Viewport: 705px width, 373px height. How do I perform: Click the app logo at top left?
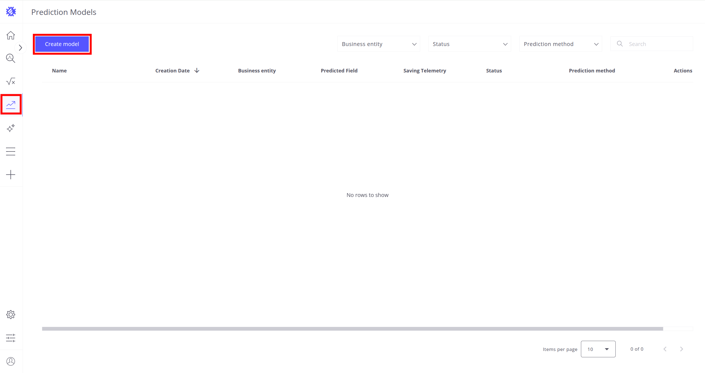coord(11,12)
